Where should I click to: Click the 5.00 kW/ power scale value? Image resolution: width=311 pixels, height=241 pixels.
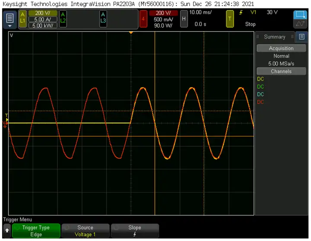click(x=43, y=26)
